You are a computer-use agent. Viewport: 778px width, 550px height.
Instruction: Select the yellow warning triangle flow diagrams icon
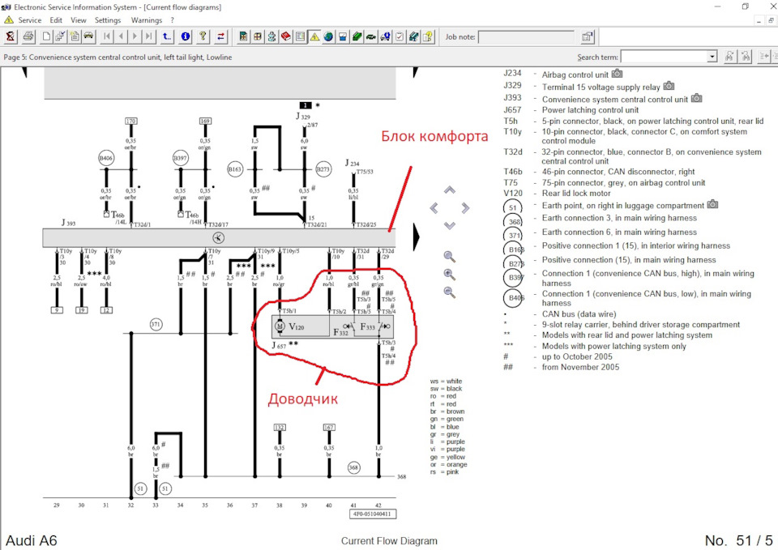tap(314, 36)
